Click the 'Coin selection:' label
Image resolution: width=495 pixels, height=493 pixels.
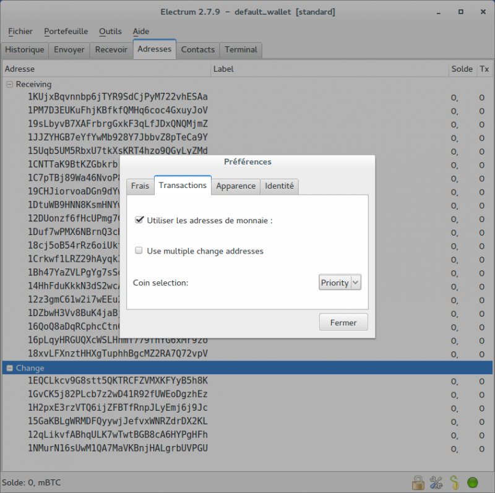(160, 283)
